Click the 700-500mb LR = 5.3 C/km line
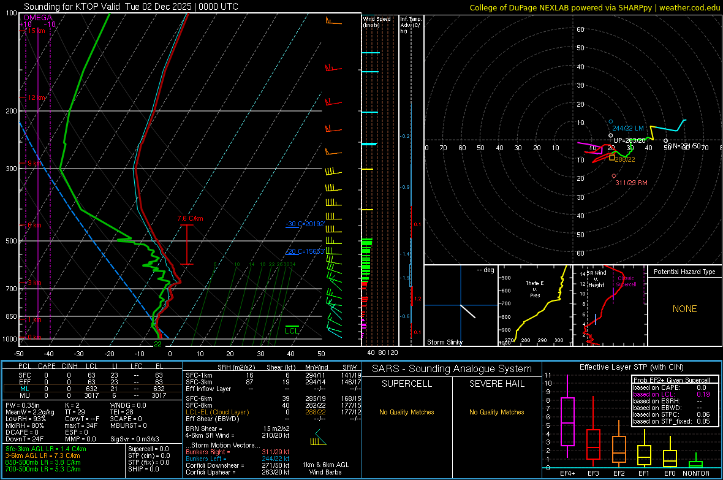Screen dimensions: 723x480 (43, 469)
